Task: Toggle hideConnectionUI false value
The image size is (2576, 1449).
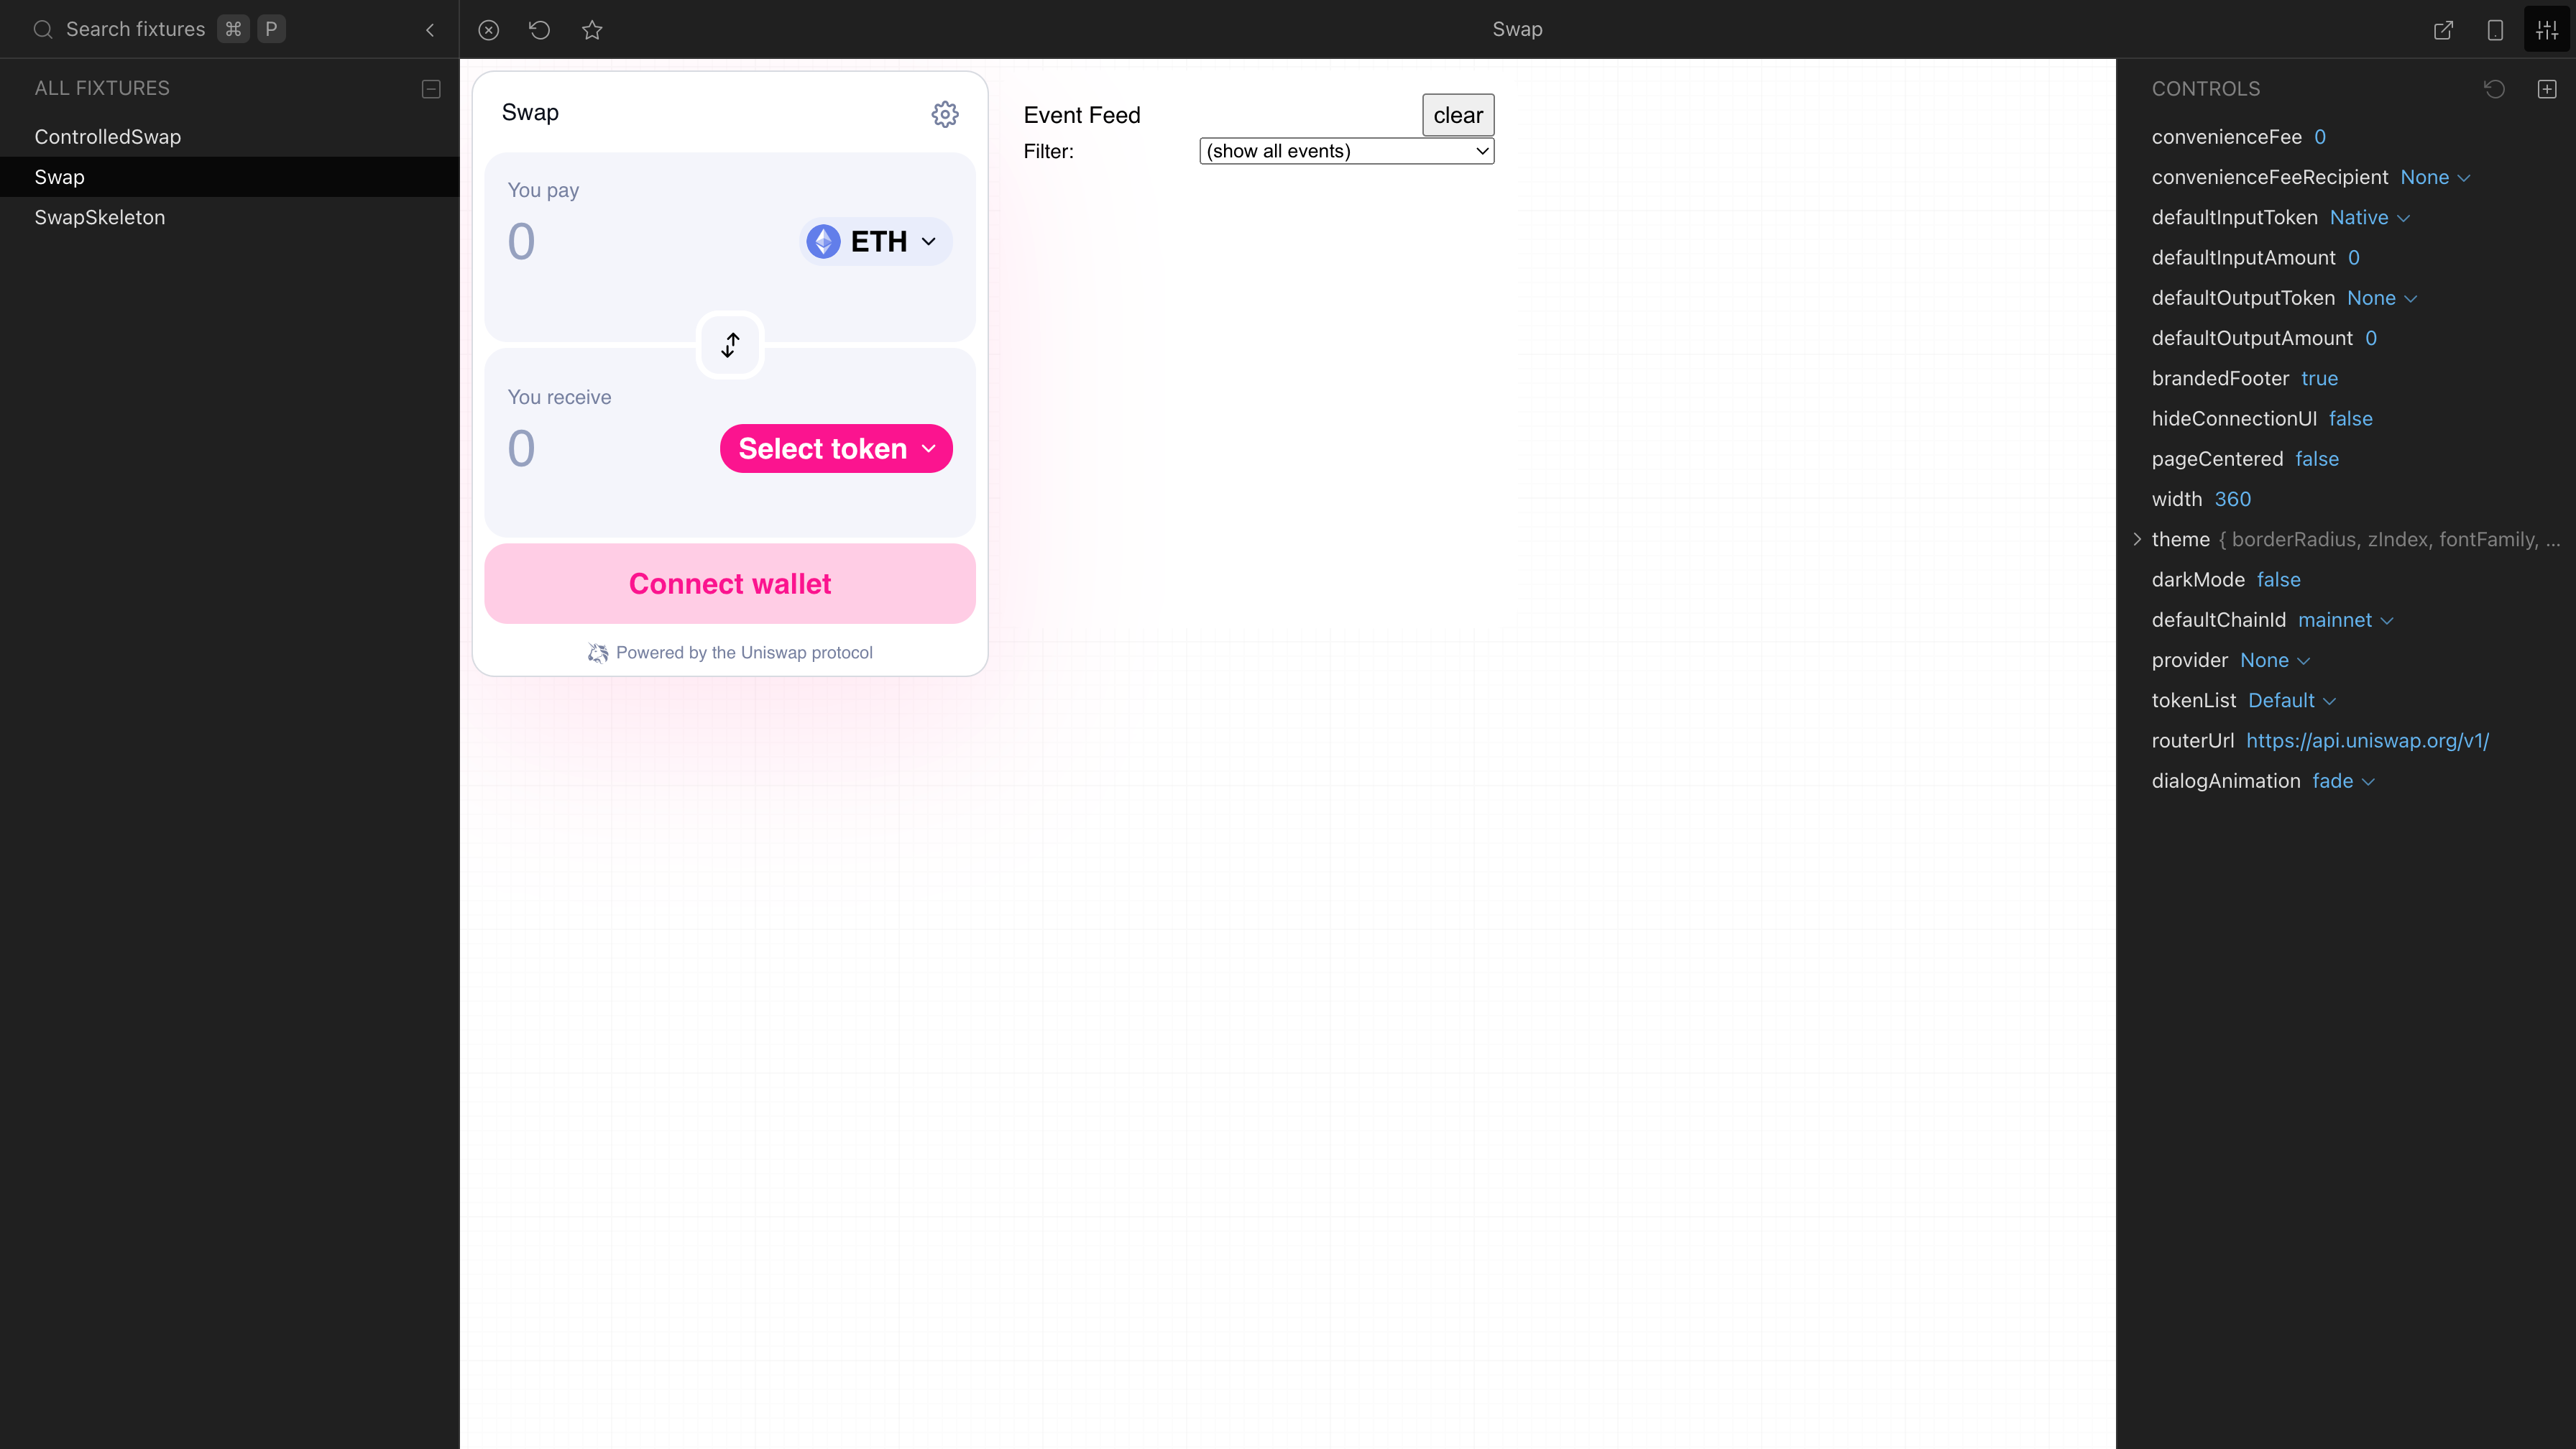Action: pos(2350,419)
